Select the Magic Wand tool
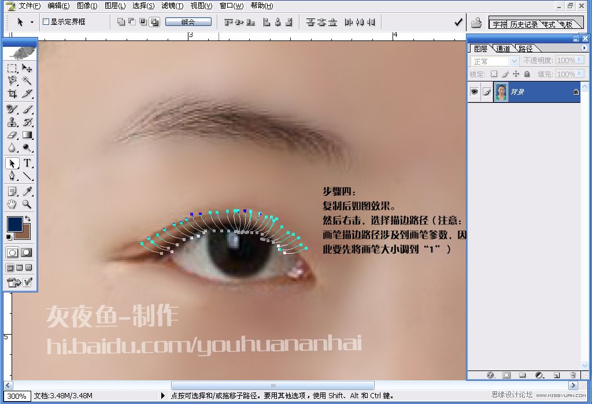 point(27,80)
